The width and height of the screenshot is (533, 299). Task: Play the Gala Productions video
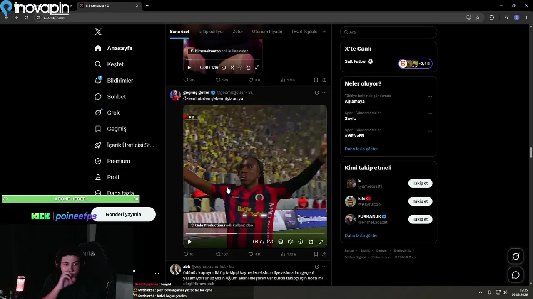click(x=189, y=242)
